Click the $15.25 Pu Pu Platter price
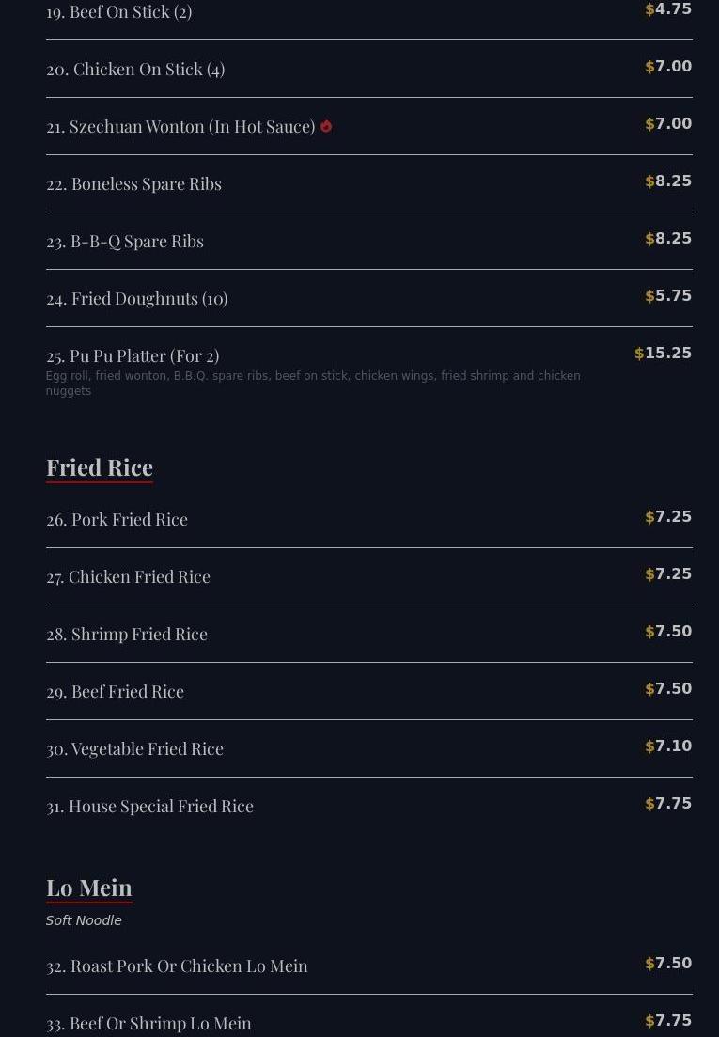Viewport: 719px width, 1037px height. coord(664,354)
